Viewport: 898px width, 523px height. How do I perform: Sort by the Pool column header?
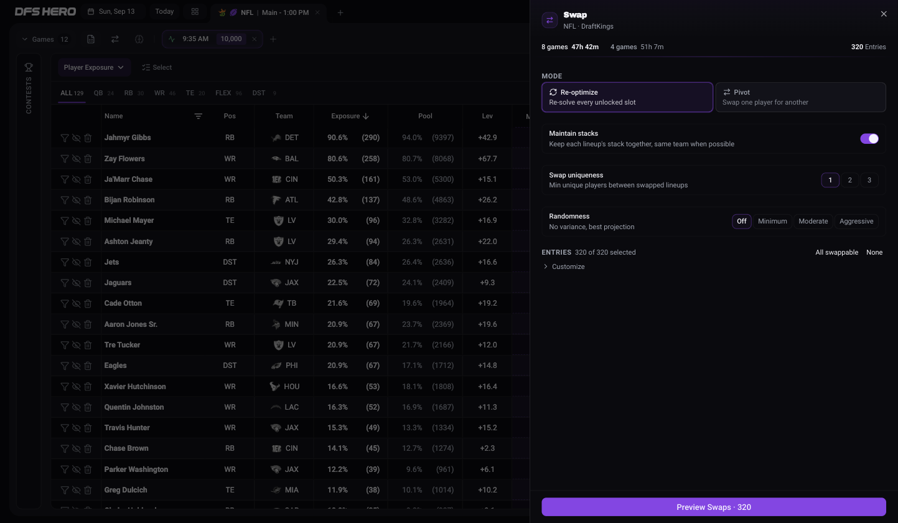425,116
